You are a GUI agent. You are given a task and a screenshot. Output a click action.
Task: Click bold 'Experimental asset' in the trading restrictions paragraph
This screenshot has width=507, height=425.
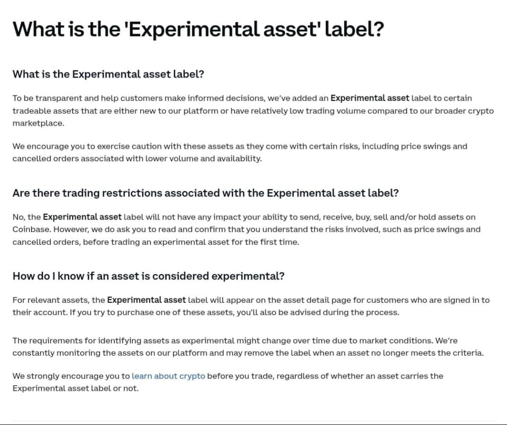[82, 217]
